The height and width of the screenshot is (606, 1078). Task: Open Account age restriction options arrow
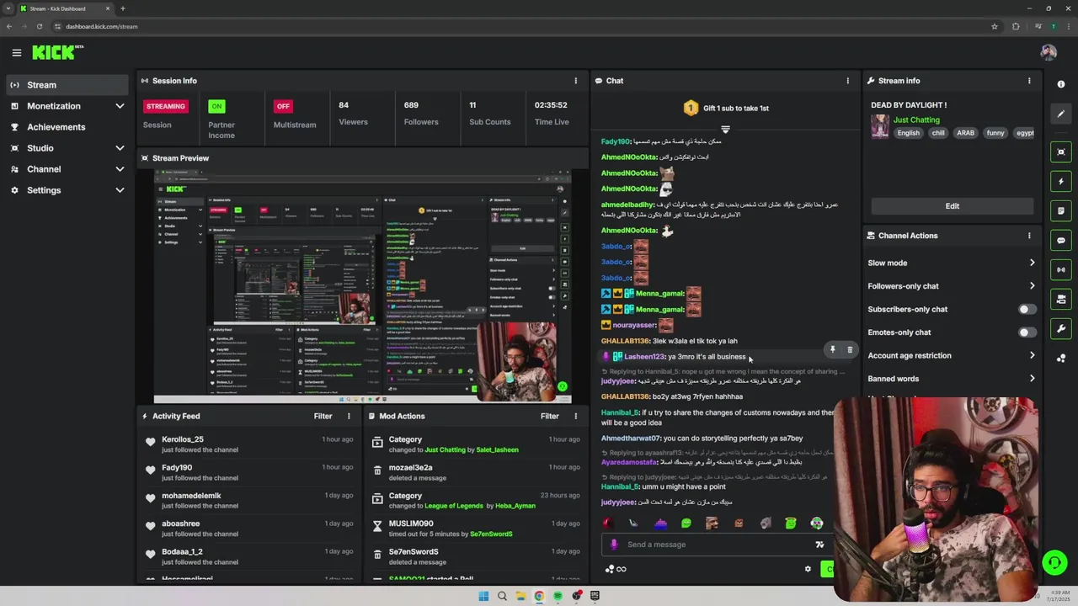1032,355
